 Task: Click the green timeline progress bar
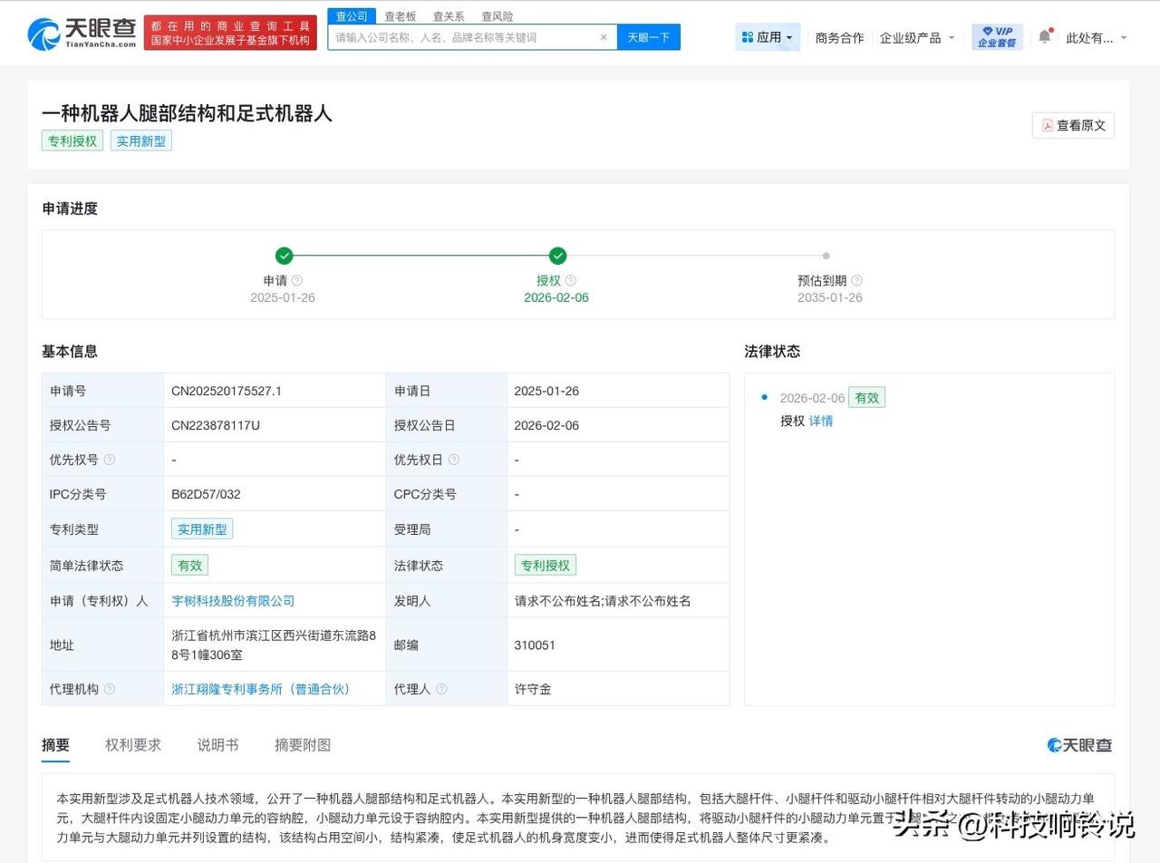[421, 256]
